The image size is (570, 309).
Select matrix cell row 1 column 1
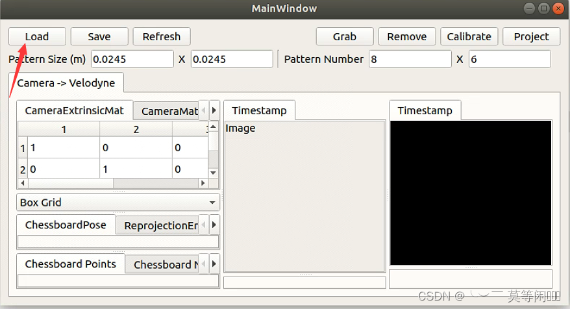tap(64, 147)
